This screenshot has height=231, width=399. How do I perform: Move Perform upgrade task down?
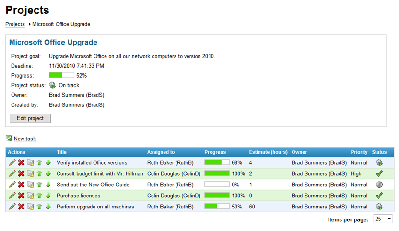tap(48, 207)
